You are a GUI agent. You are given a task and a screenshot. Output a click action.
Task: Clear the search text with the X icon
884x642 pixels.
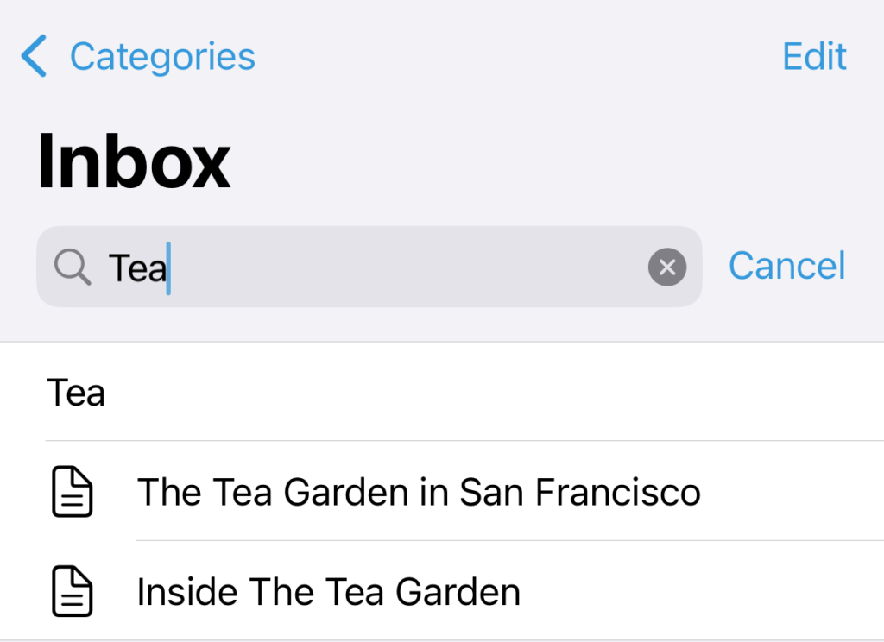tap(667, 267)
